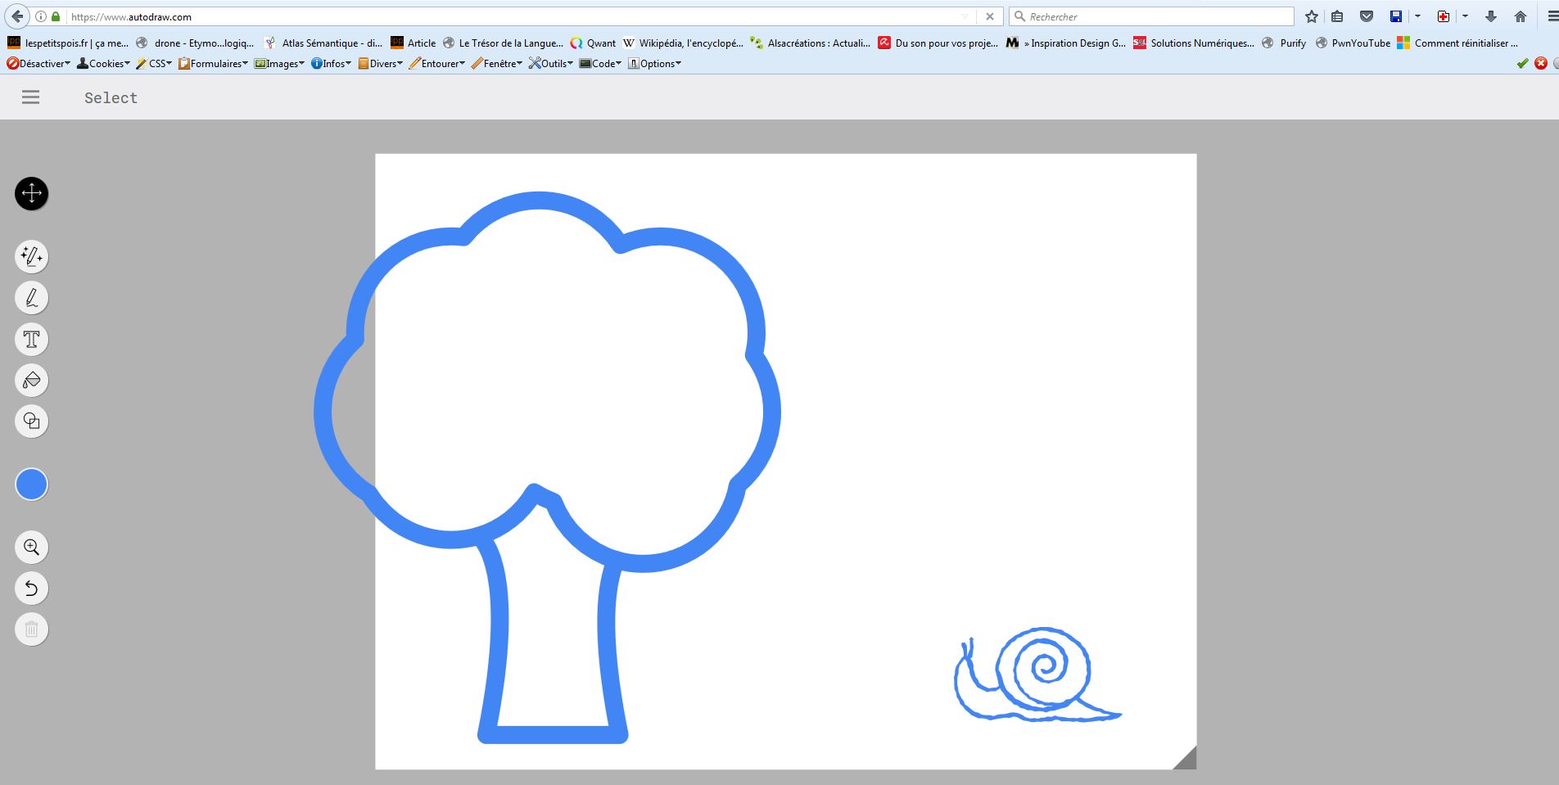This screenshot has width=1559, height=785.
Task: Select the freehand Draw pencil tool
Action: 31,298
